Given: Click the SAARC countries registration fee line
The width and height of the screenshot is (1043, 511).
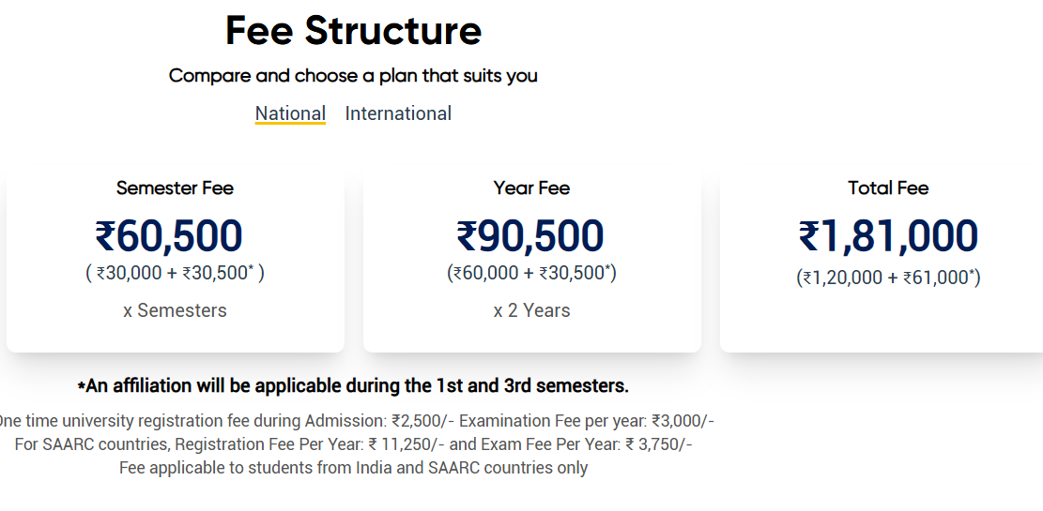Looking at the screenshot, I should point(353,443).
